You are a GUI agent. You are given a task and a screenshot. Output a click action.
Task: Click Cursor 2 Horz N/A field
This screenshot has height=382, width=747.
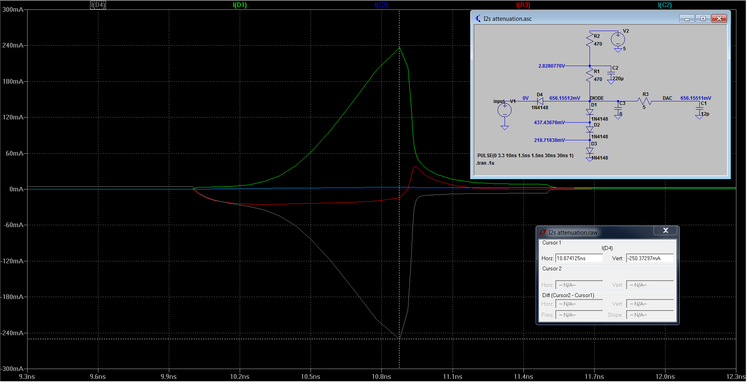tap(579, 285)
